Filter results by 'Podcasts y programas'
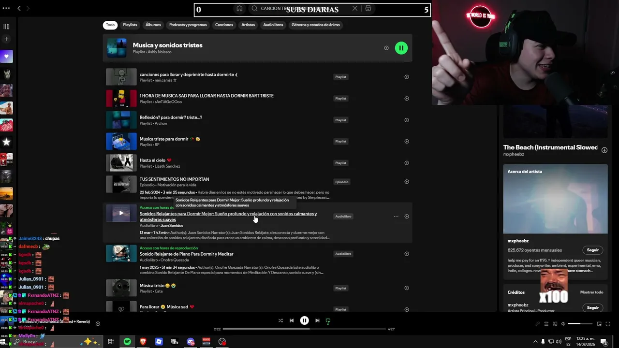The width and height of the screenshot is (619, 348). click(x=188, y=25)
